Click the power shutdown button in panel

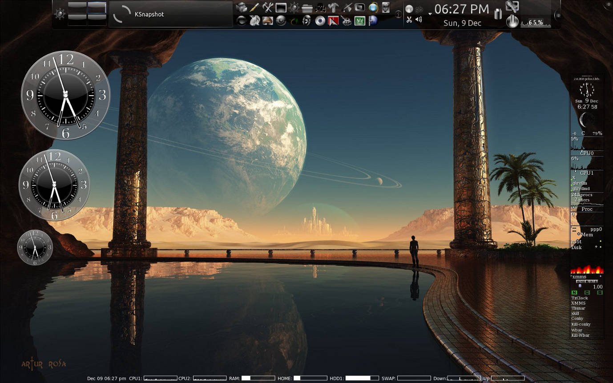pyautogui.click(x=512, y=21)
